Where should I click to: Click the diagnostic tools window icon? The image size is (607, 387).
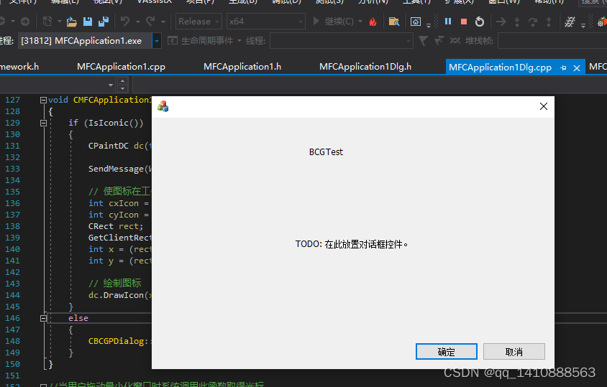tap(416, 22)
